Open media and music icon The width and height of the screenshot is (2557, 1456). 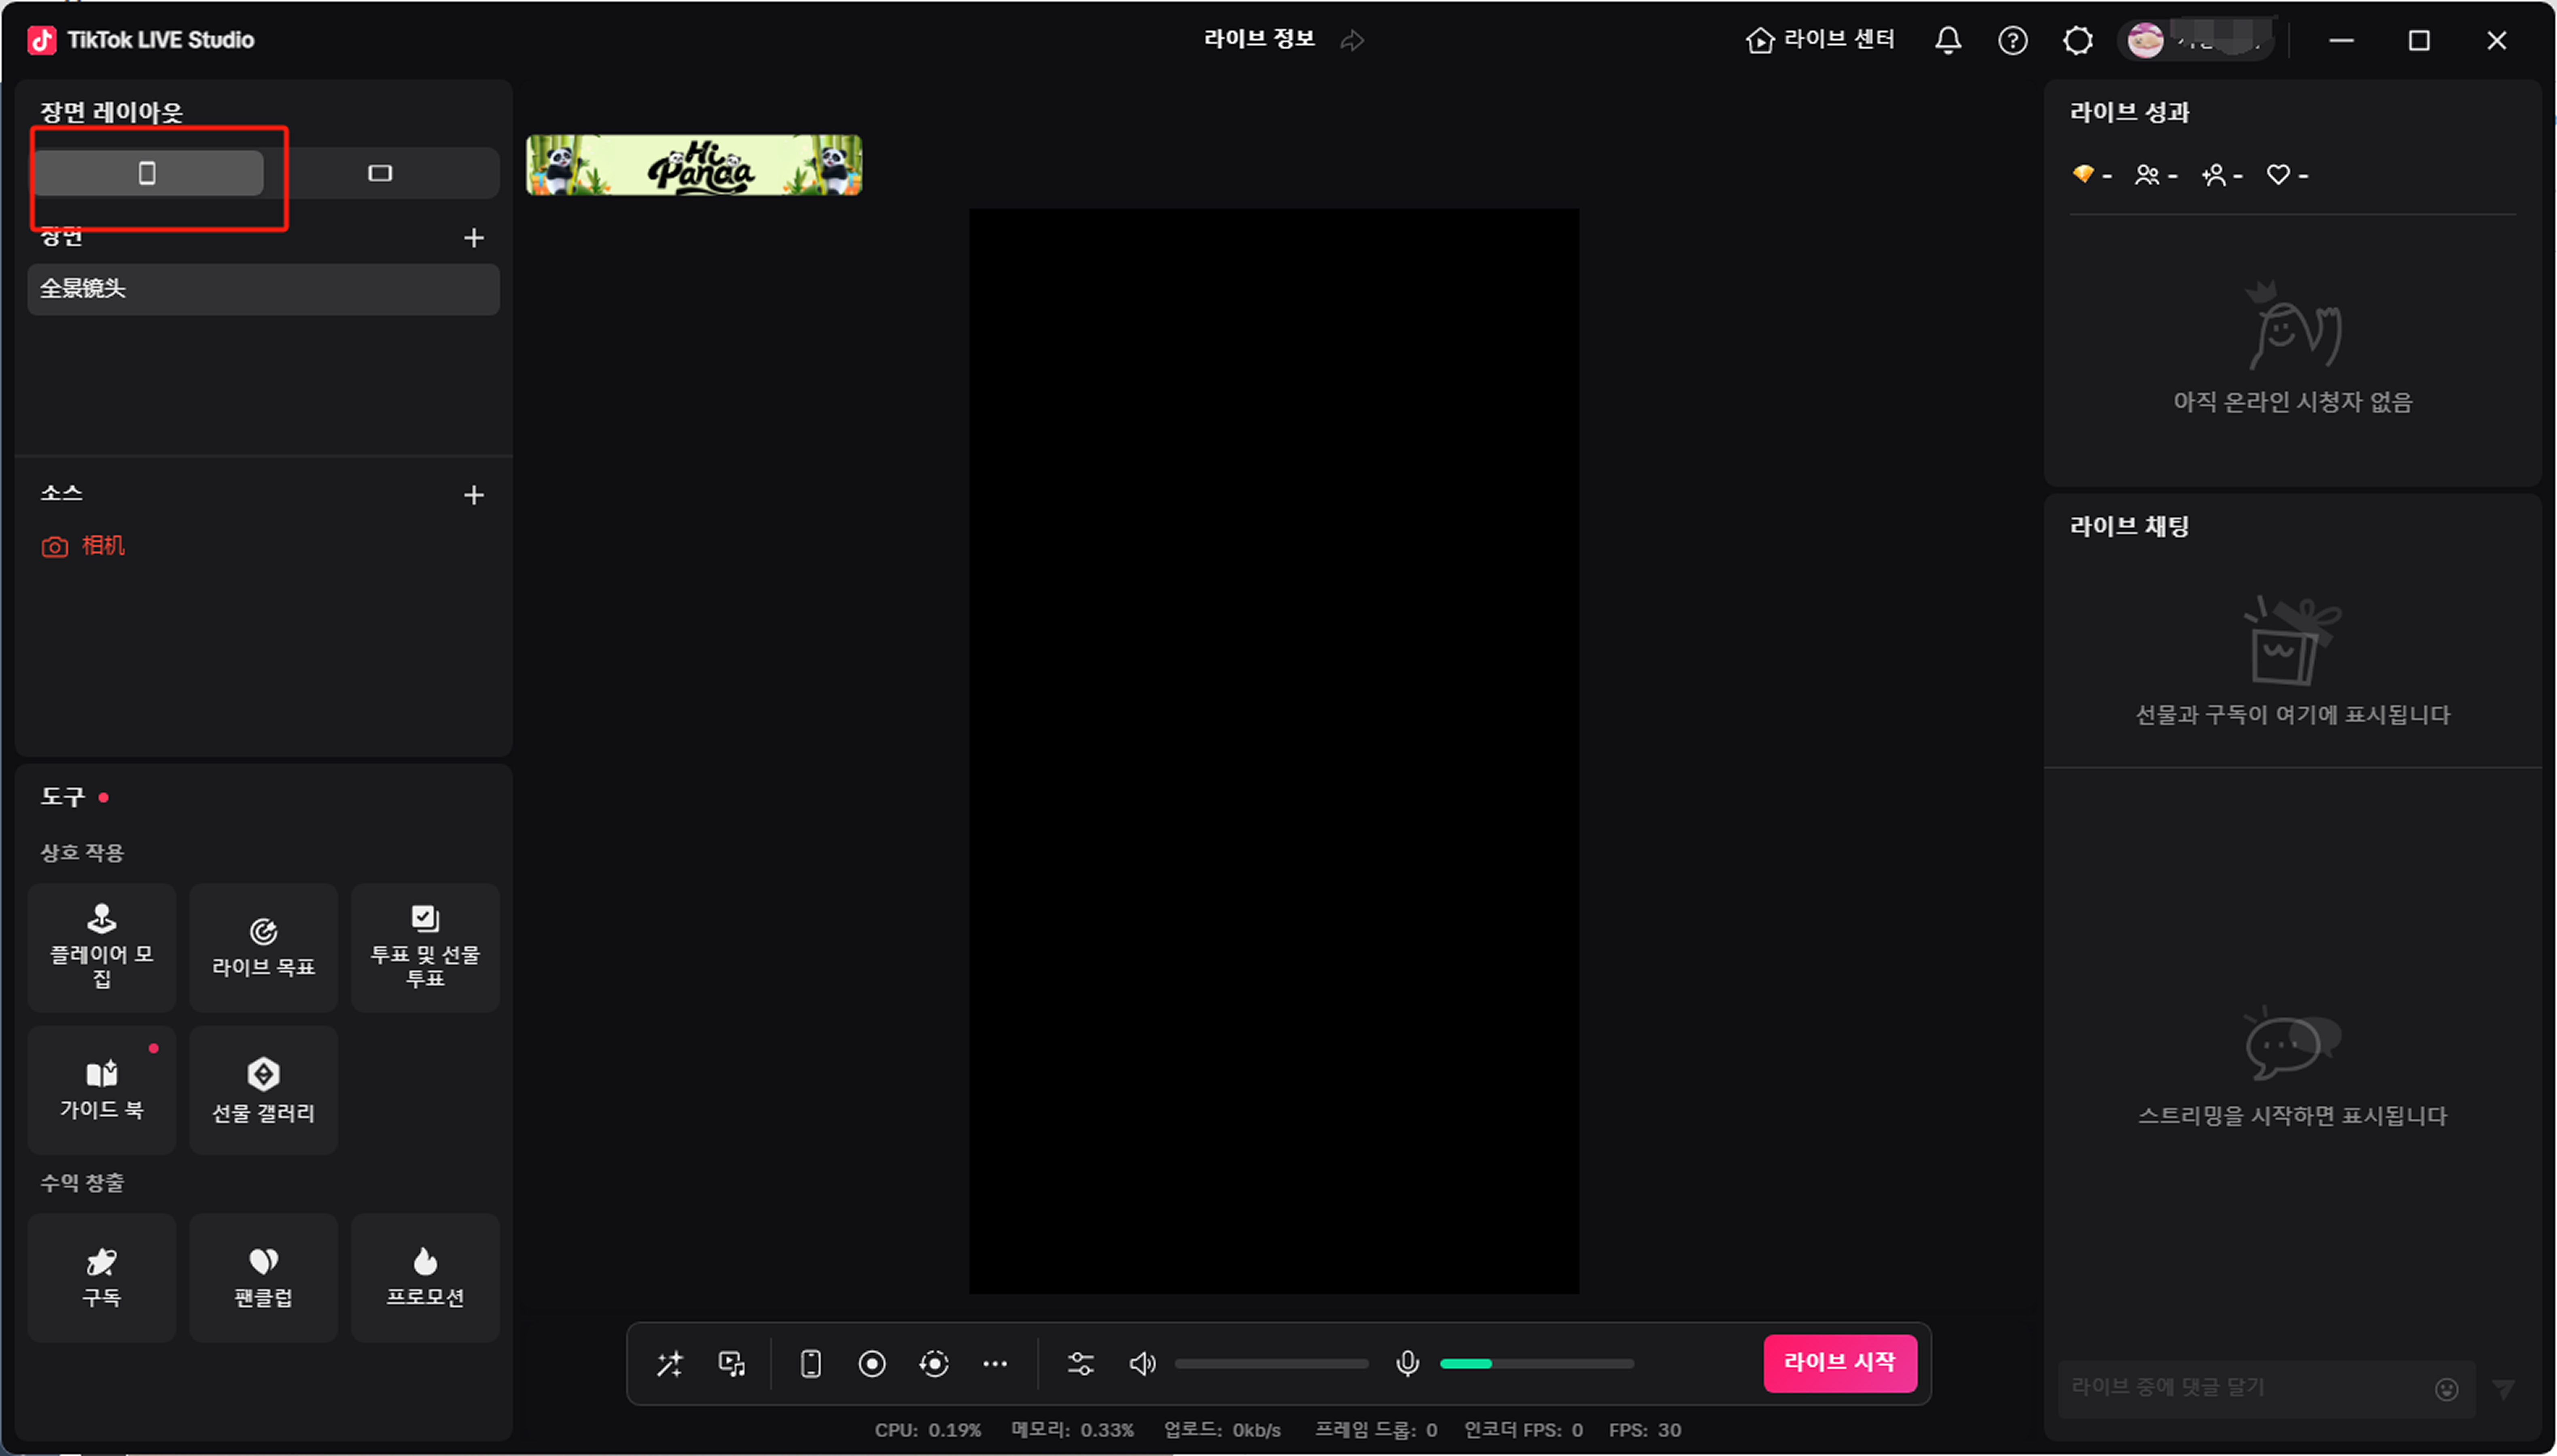pos(732,1364)
